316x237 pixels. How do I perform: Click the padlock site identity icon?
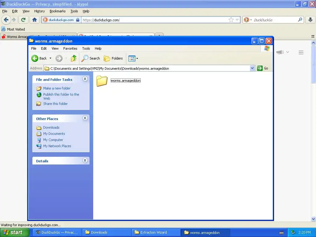78,20
